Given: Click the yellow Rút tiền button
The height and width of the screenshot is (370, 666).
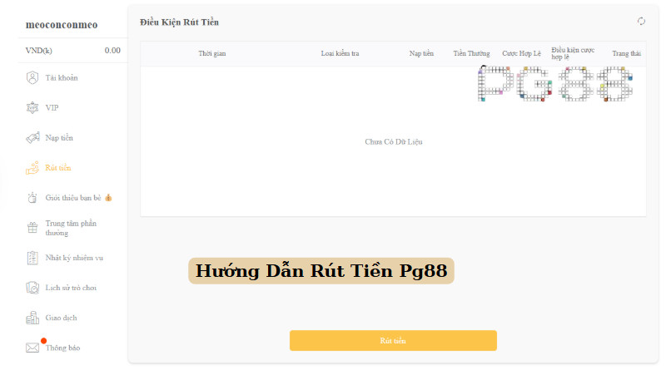Looking at the screenshot, I should coord(393,341).
